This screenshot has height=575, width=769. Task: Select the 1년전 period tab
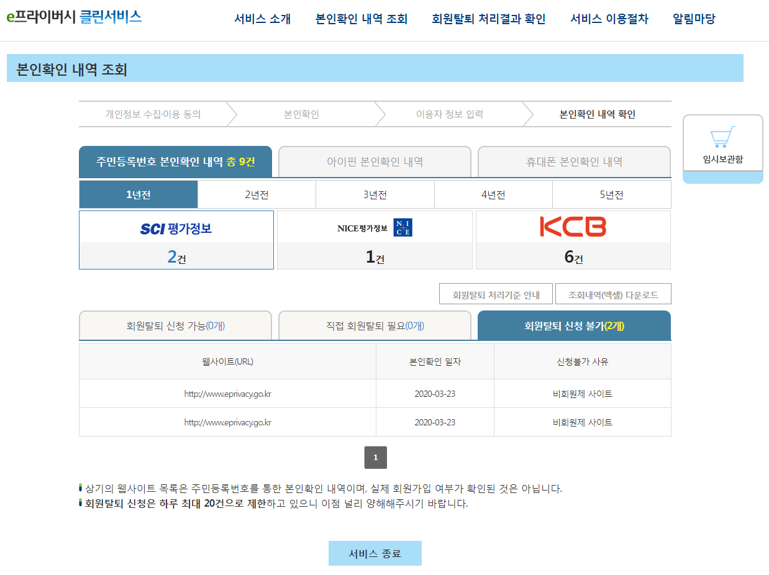coord(139,194)
